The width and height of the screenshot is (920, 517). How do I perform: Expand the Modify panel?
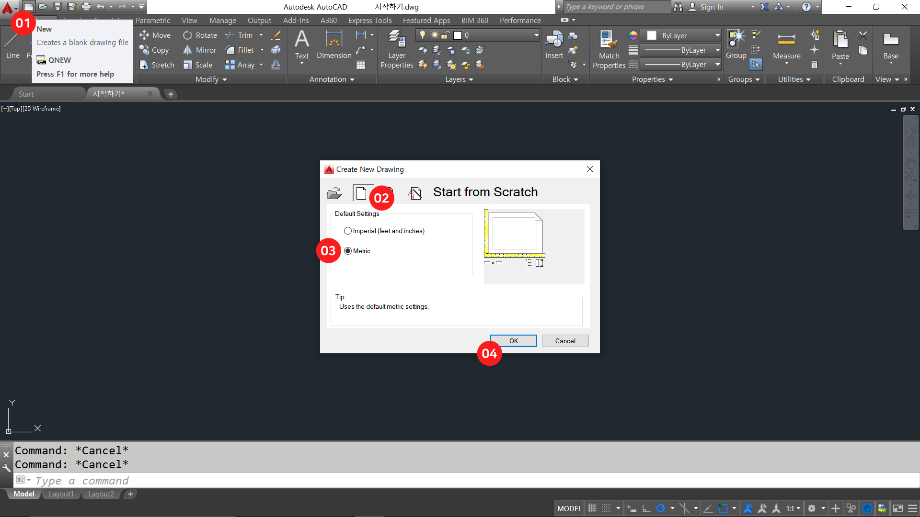[x=211, y=79]
